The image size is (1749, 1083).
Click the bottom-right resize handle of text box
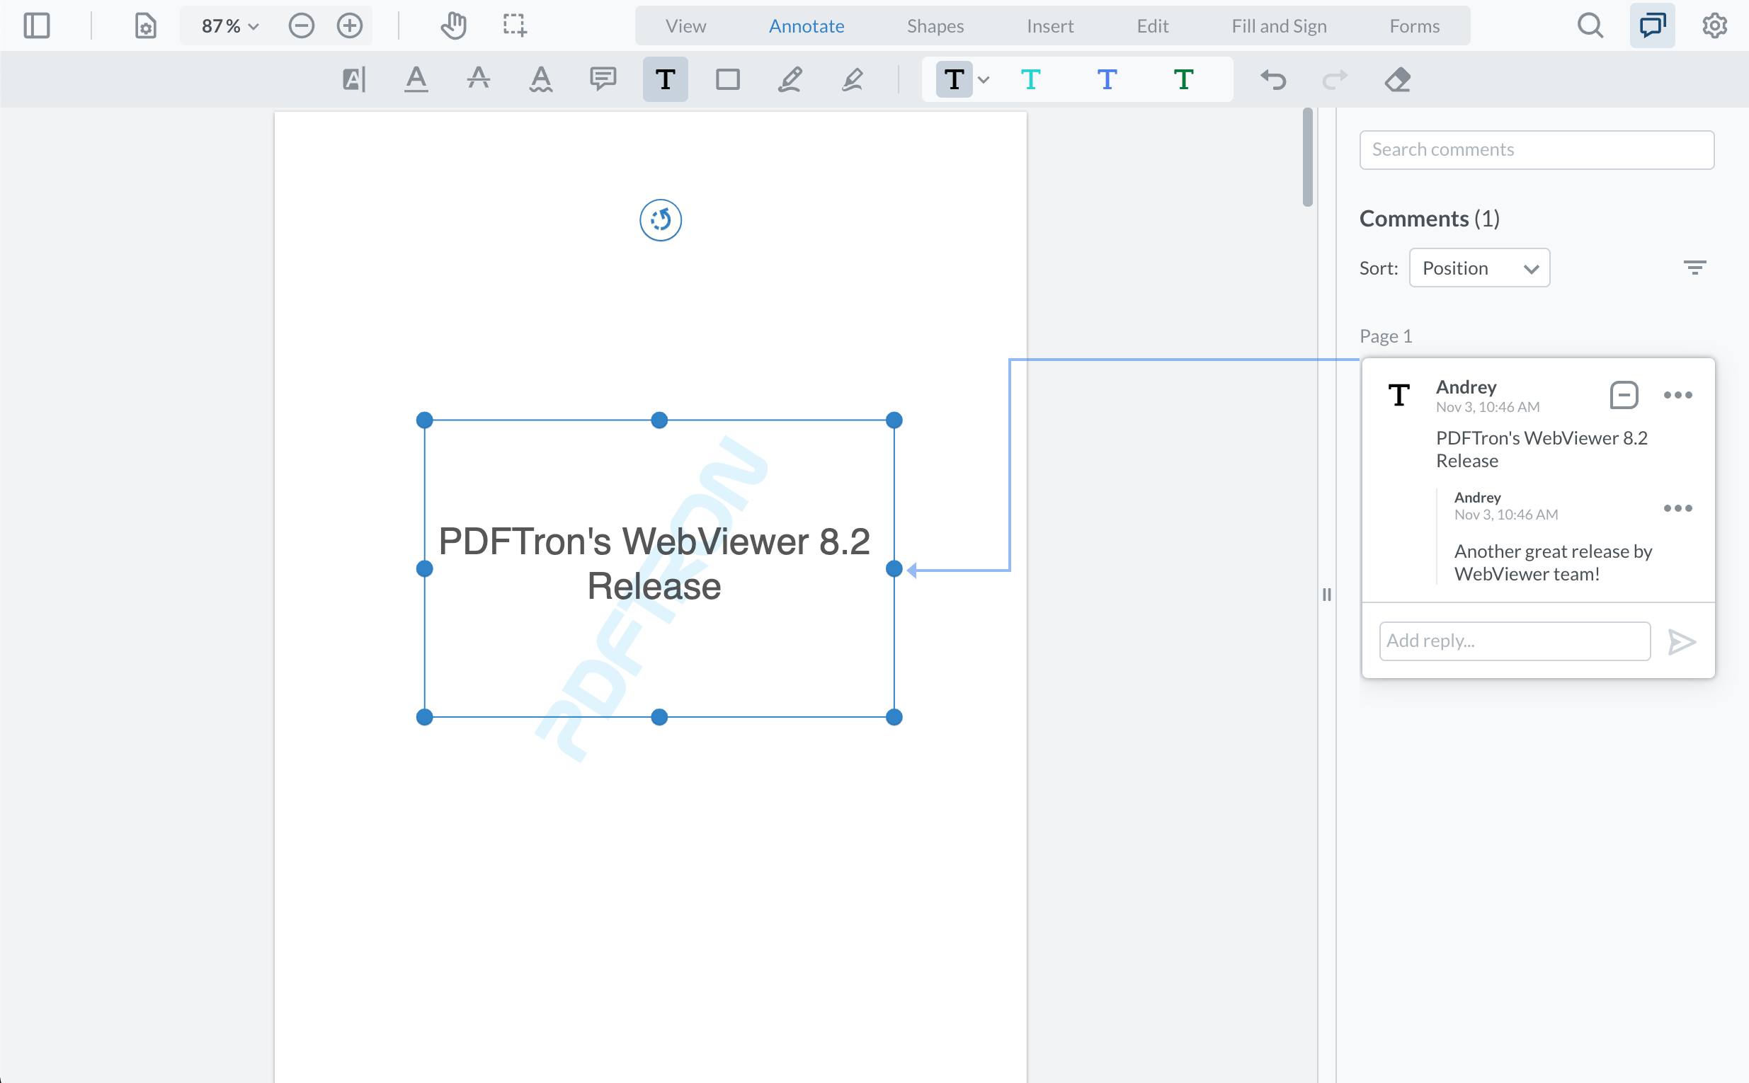pyautogui.click(x=894, y=717)
